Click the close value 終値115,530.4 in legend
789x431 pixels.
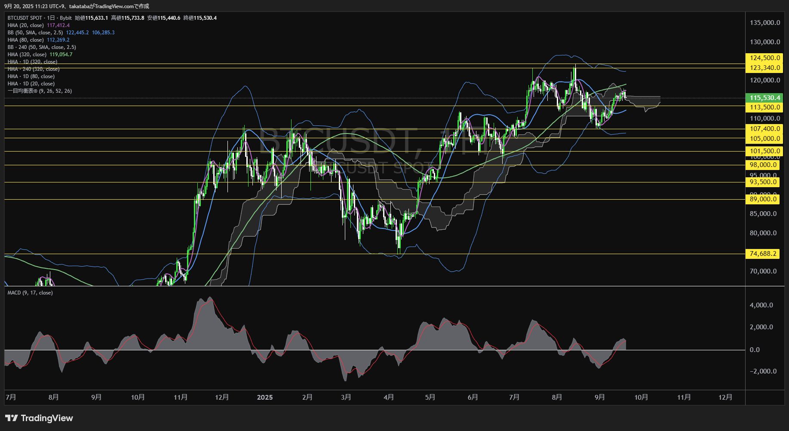pos(200,18)
